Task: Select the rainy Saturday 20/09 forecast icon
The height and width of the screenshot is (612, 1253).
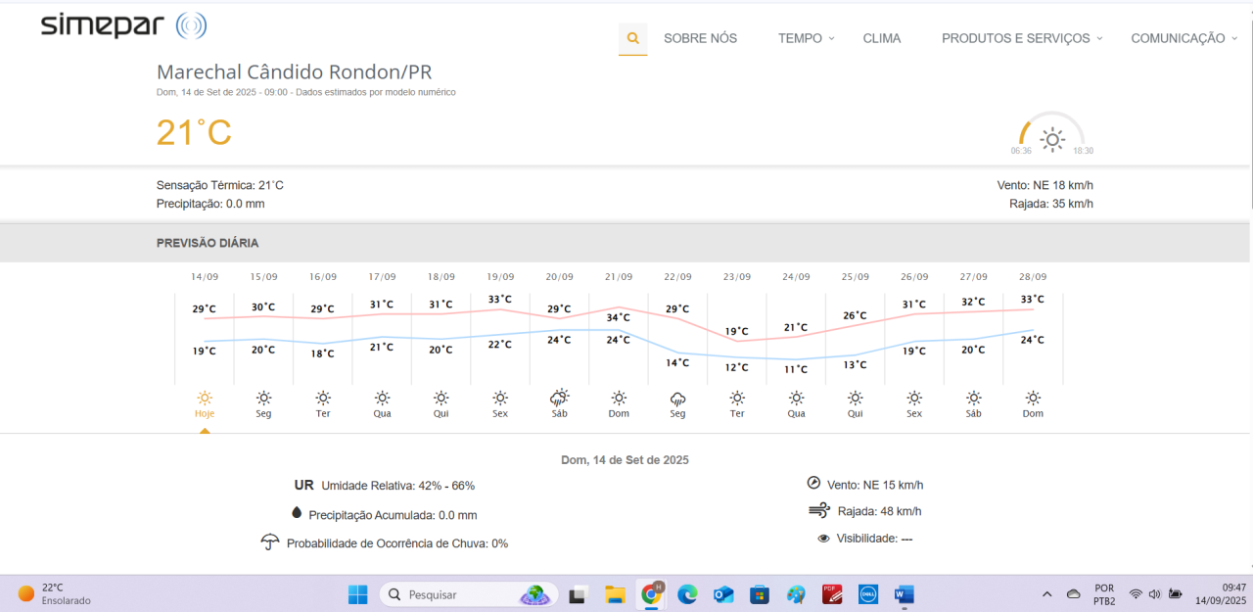Action: [x=559, y=398]
